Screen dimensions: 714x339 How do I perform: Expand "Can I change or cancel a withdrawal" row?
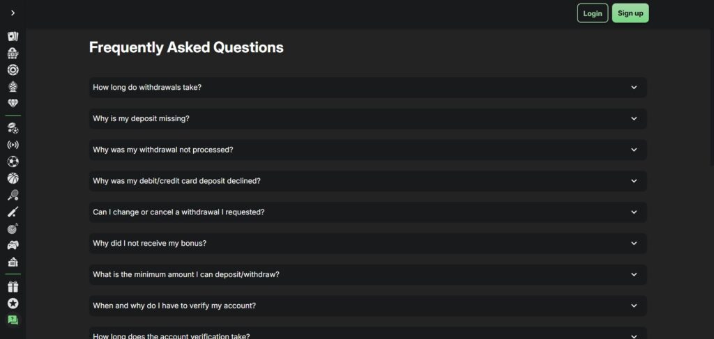pos(367,212)
